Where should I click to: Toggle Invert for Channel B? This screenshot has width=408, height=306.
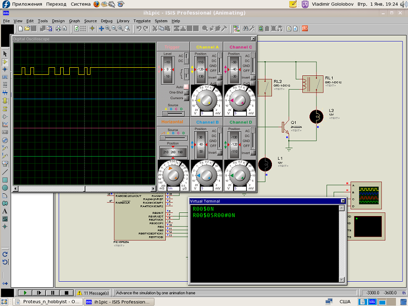coord(219,153)
